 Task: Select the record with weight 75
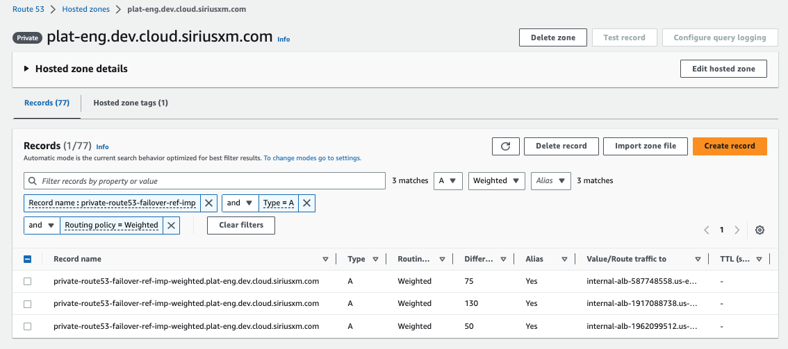coord(28,281)
